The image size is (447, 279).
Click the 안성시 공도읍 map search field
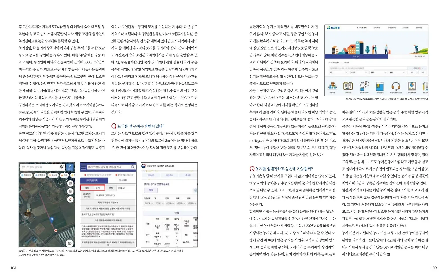[42, 167]
